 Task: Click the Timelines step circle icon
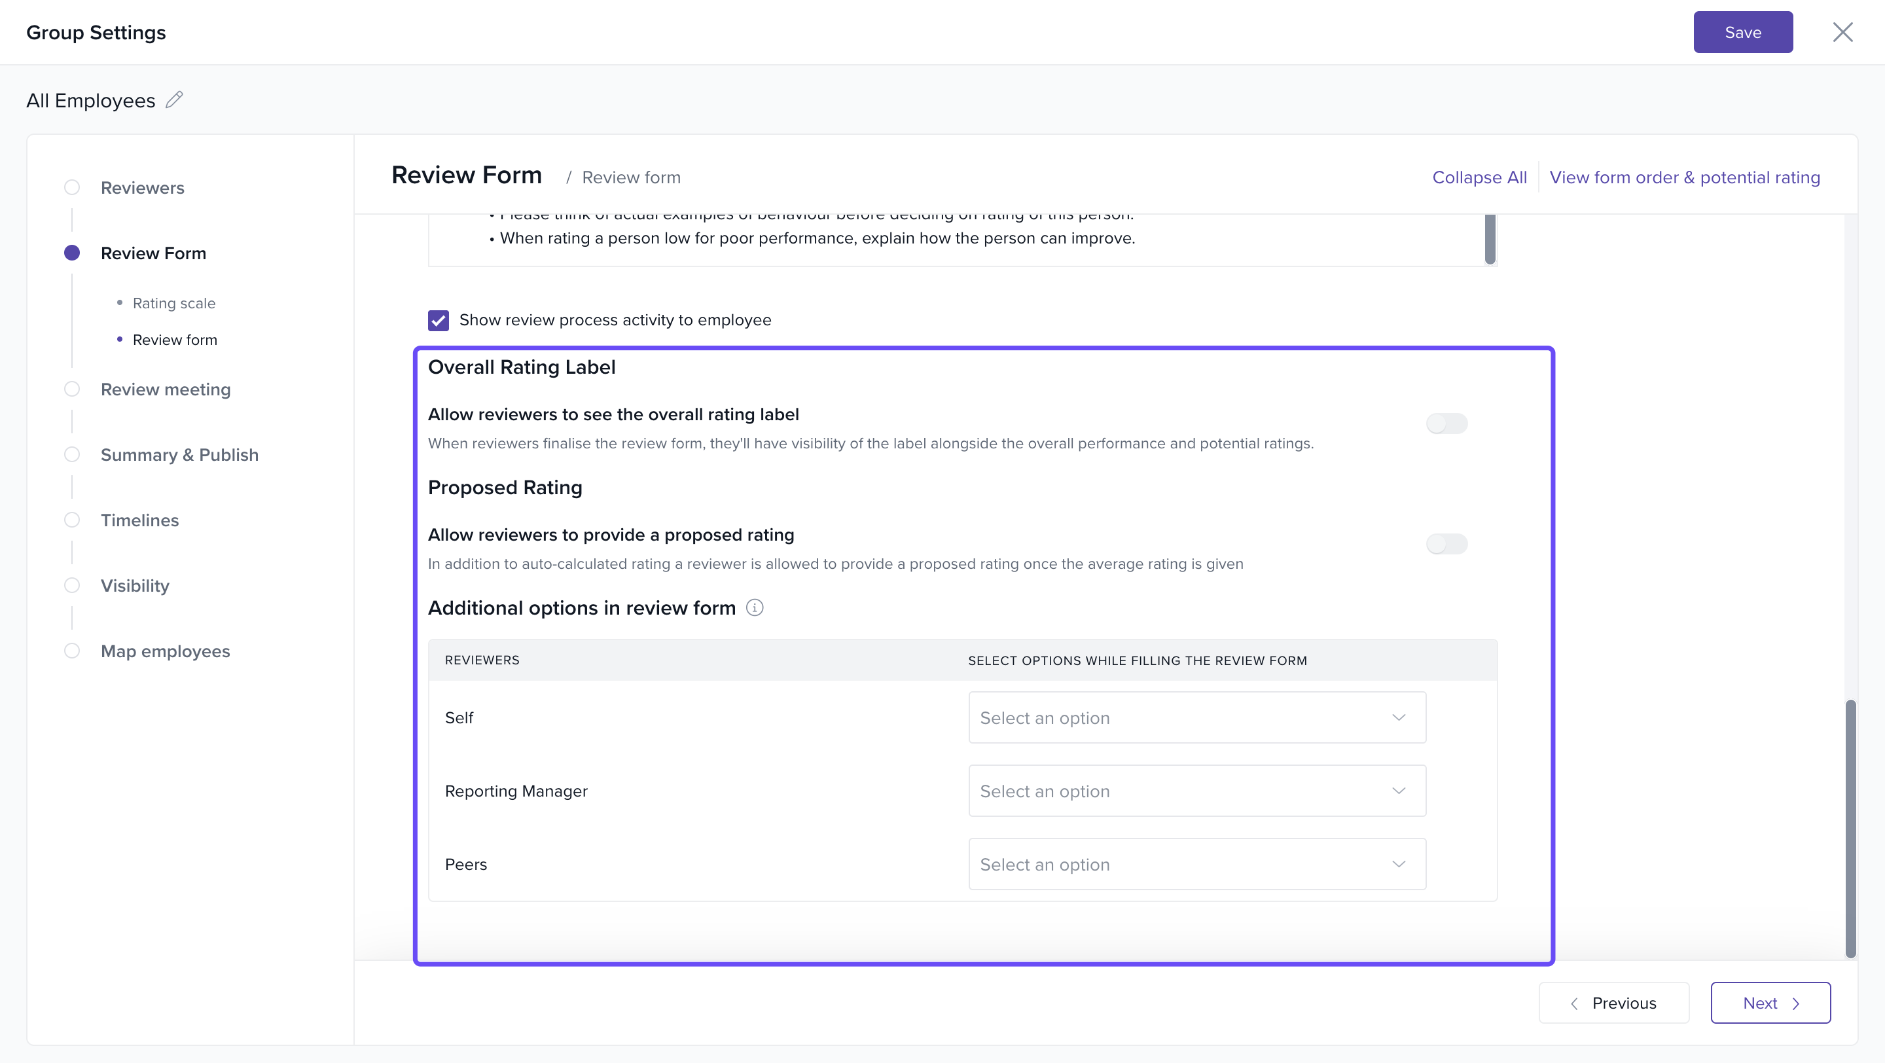tap(72, 520)
